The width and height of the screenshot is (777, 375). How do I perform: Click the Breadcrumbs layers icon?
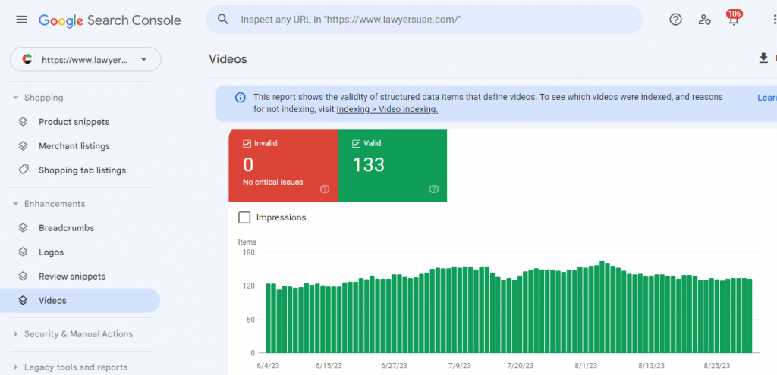coord(23,227)
